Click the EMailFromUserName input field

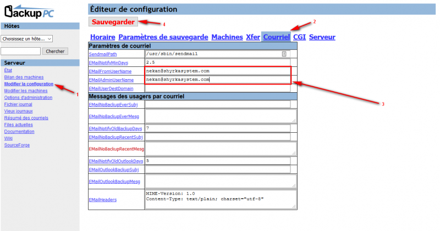217,71
